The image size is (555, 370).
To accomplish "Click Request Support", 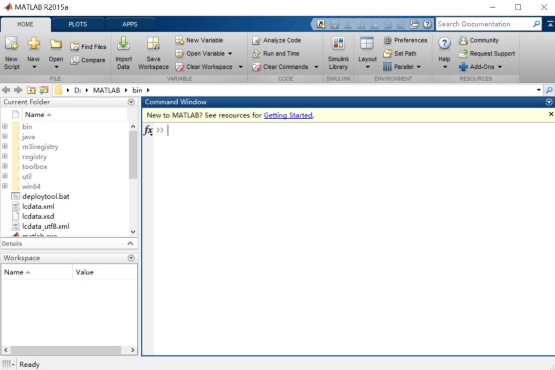I will [x=487, y=53].
